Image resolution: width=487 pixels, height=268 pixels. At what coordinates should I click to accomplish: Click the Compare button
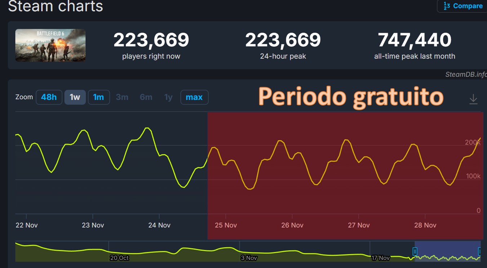[x=463, y=6]
